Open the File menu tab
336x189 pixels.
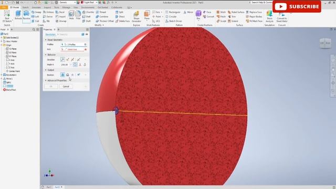pyautogui.click(x=4, y=7)
